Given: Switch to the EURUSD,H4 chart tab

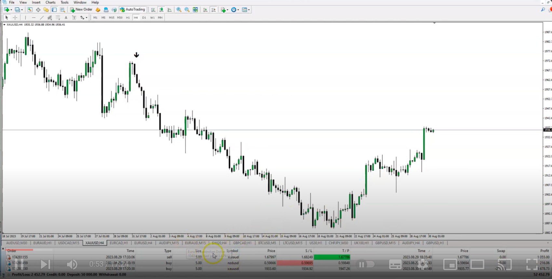Looking at the screenshot, I should [x=143, y=243].
